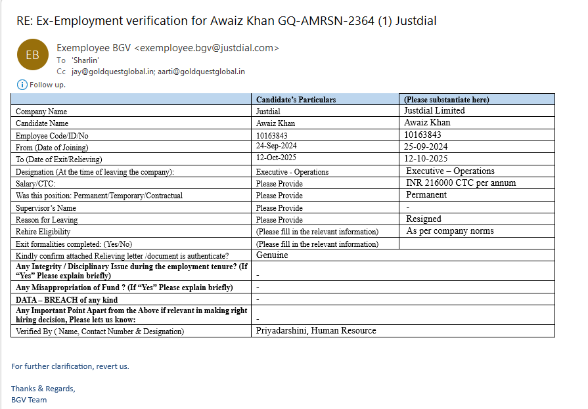Screen dimensions: 588x409
Task: Select the email subject line text
Action: click(226, 20)
